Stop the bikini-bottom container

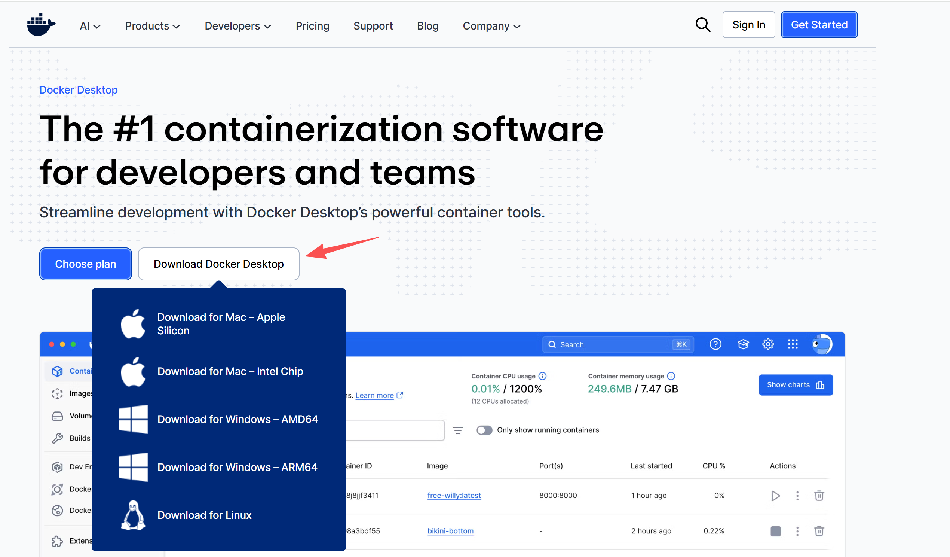coord(775,531)
